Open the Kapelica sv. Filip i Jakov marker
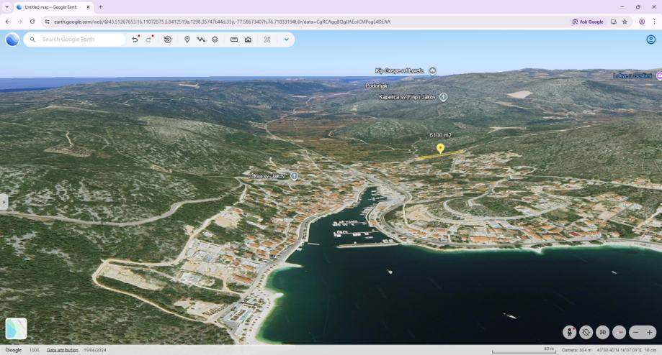The image size is (662, 355). (x=443, y=97)
